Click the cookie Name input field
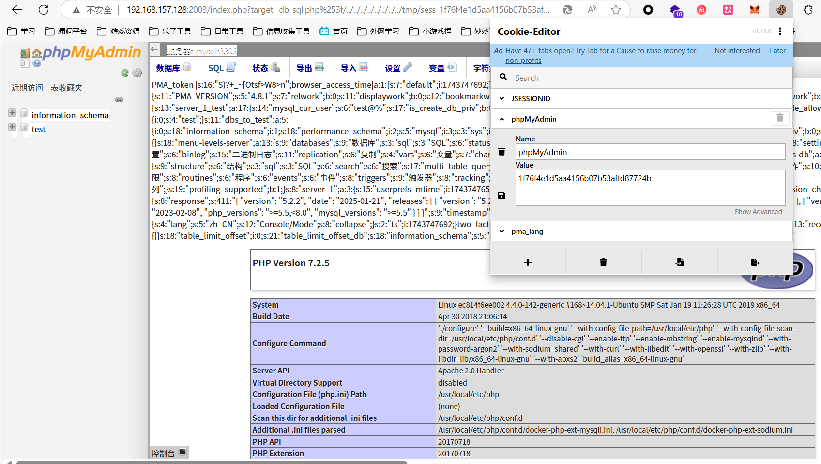The width and height of the screenshot is (821, 464). coord(650,152)
